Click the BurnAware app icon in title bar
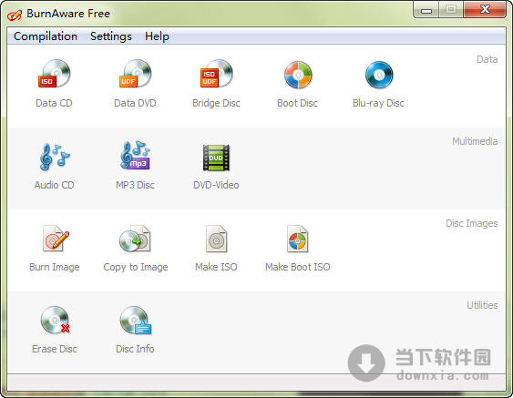 pos(15,15)
